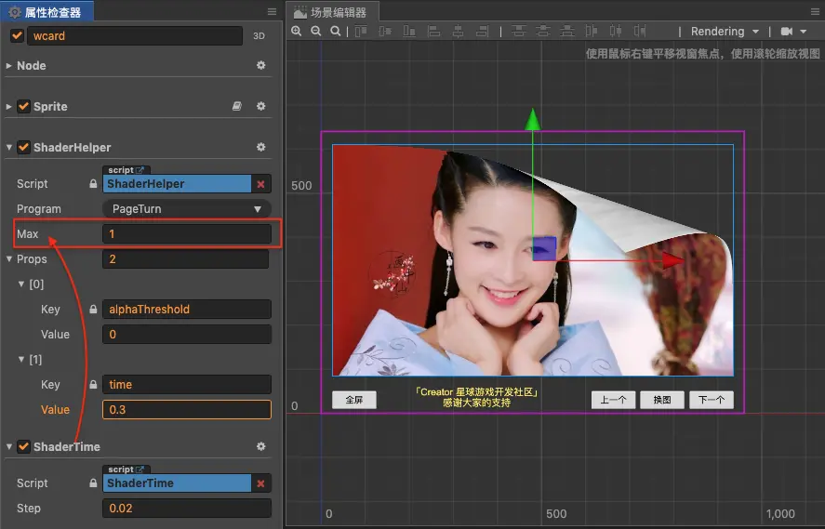Image resolution: width=825 pixels, height=529 pixels.
Task: Remove the ShaderHelper script with red X
Action: click(261, 184)
